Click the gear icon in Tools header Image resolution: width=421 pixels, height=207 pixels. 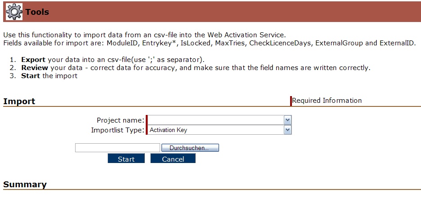[x=14, y=12]
